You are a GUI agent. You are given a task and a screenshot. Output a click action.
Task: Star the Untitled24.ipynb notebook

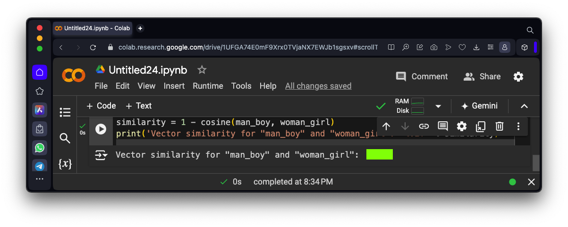(202, 70)
